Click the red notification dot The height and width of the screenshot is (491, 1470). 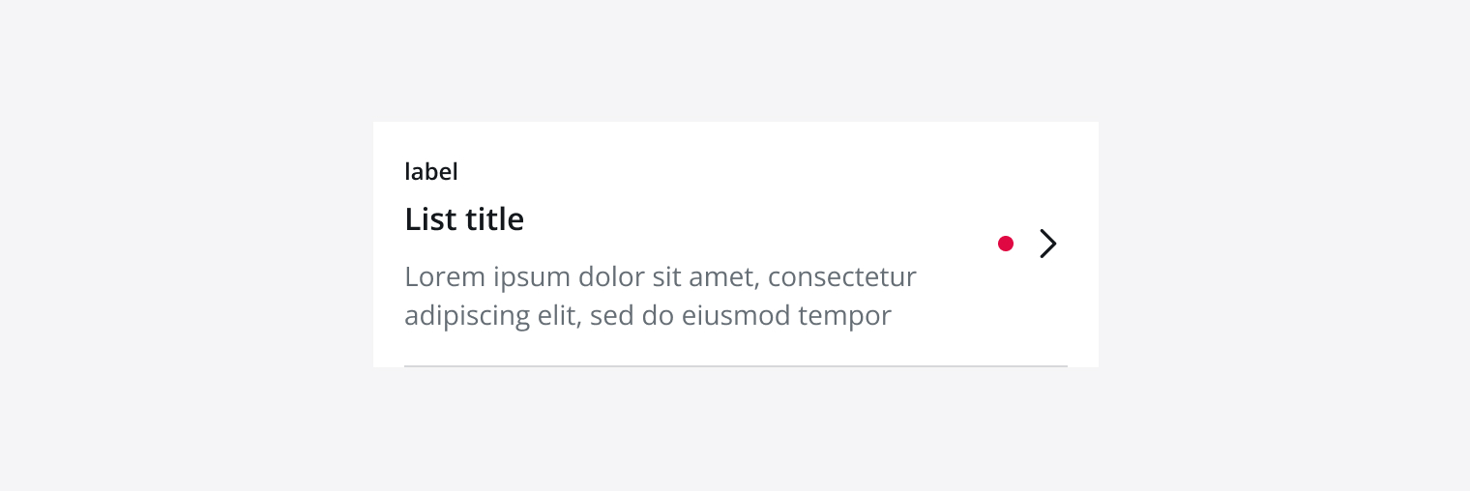click(1006, 244)
